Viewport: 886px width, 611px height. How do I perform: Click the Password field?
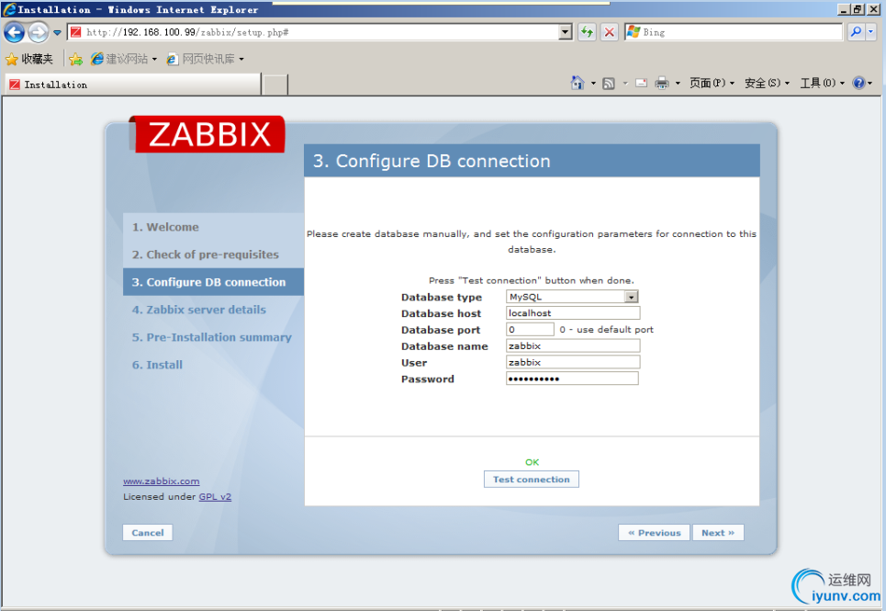coord(572,379)
